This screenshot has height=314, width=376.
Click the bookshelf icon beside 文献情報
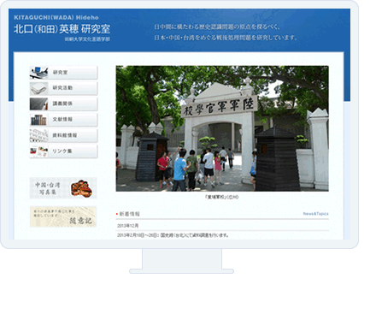coord(39,120)
